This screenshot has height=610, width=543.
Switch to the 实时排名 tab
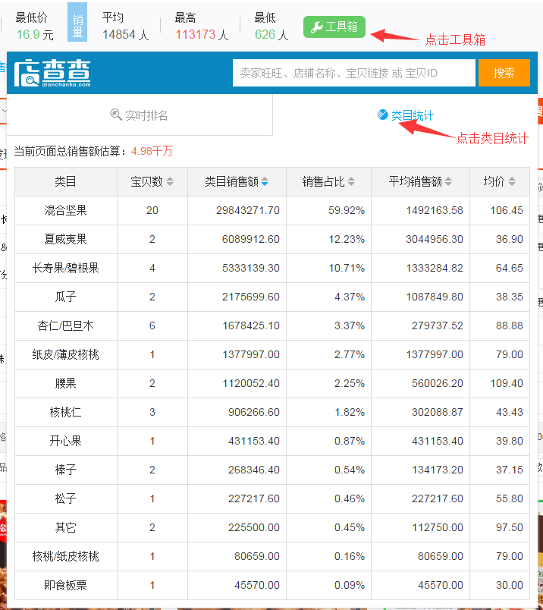140,115
